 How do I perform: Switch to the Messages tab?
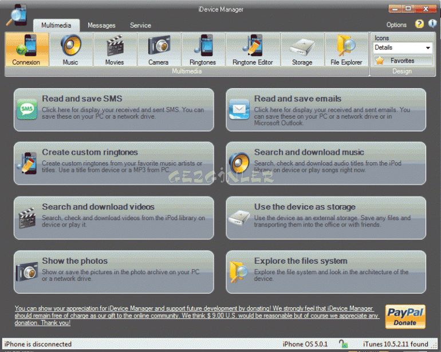[x=101, y=25]
